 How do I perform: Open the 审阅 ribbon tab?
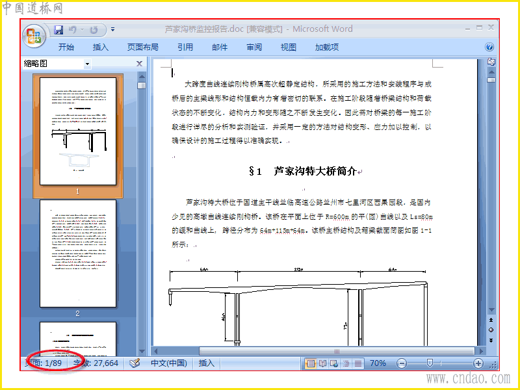tap(254, 47)
